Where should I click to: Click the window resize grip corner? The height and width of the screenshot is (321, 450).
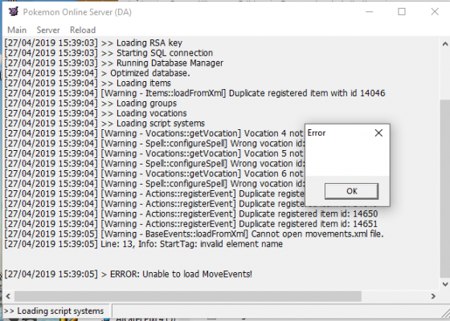pos(445,313)
